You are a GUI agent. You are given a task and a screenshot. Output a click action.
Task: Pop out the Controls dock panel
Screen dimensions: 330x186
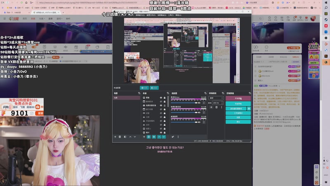tap(250, 93)
